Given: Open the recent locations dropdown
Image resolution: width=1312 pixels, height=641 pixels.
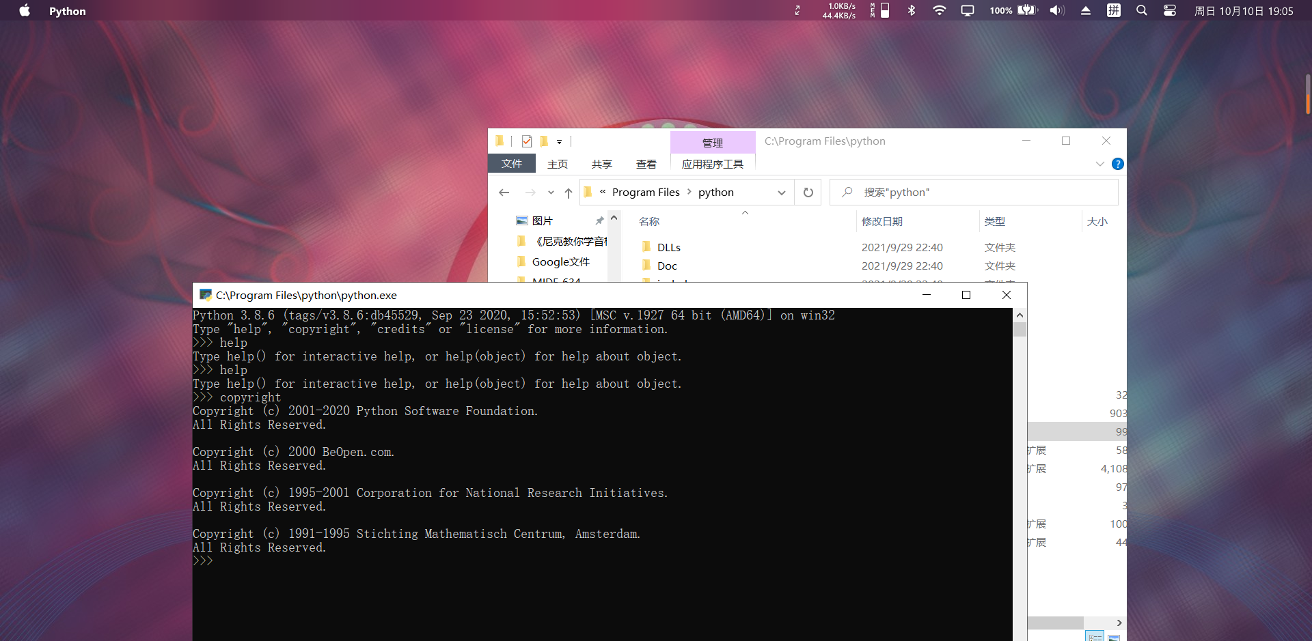Looking at the screenshot, I should 551,193.
